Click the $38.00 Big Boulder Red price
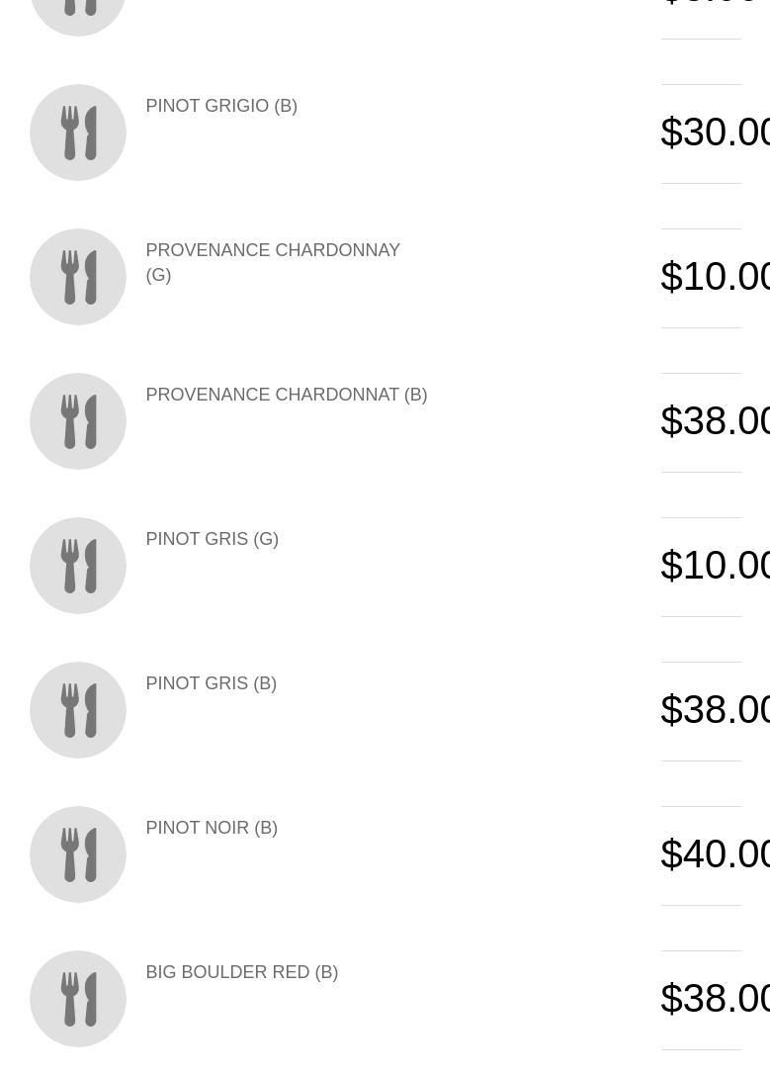The image size is (770, 1076). [x=715, y=999]
